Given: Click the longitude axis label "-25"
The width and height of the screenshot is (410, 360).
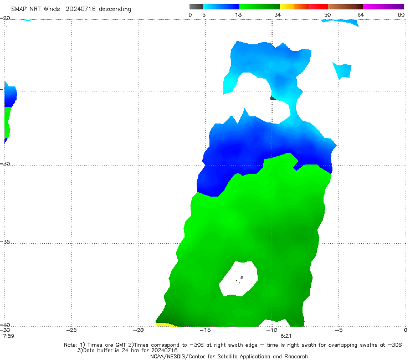Looking at the screenshot, I should tap(71, 330).
